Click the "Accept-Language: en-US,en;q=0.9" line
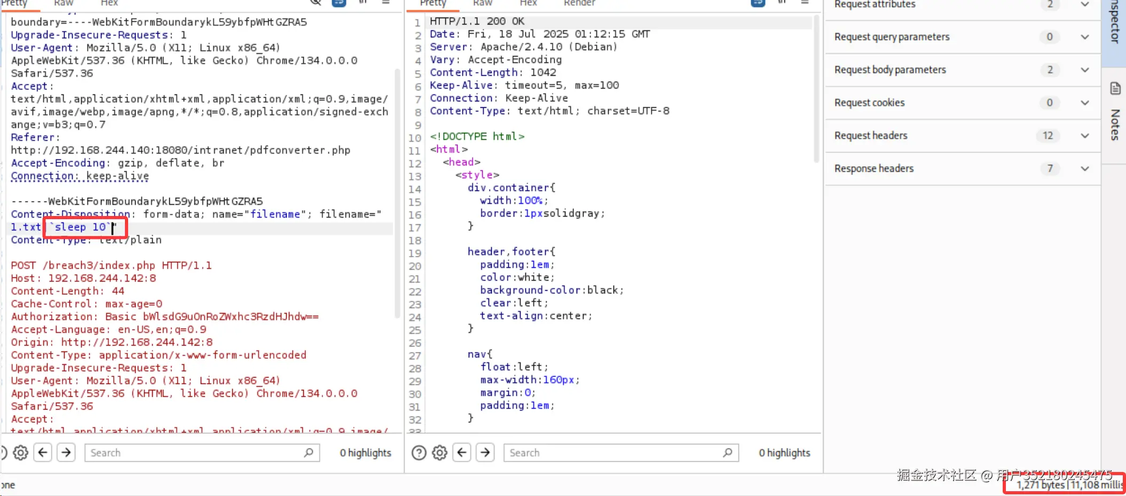Image resolution: width=1126 pixels, height=496 pixels. click(x=109, y=330)
